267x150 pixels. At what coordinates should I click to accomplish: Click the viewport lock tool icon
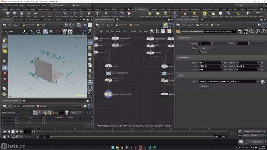pyautogui.click(x=5, y=67)
